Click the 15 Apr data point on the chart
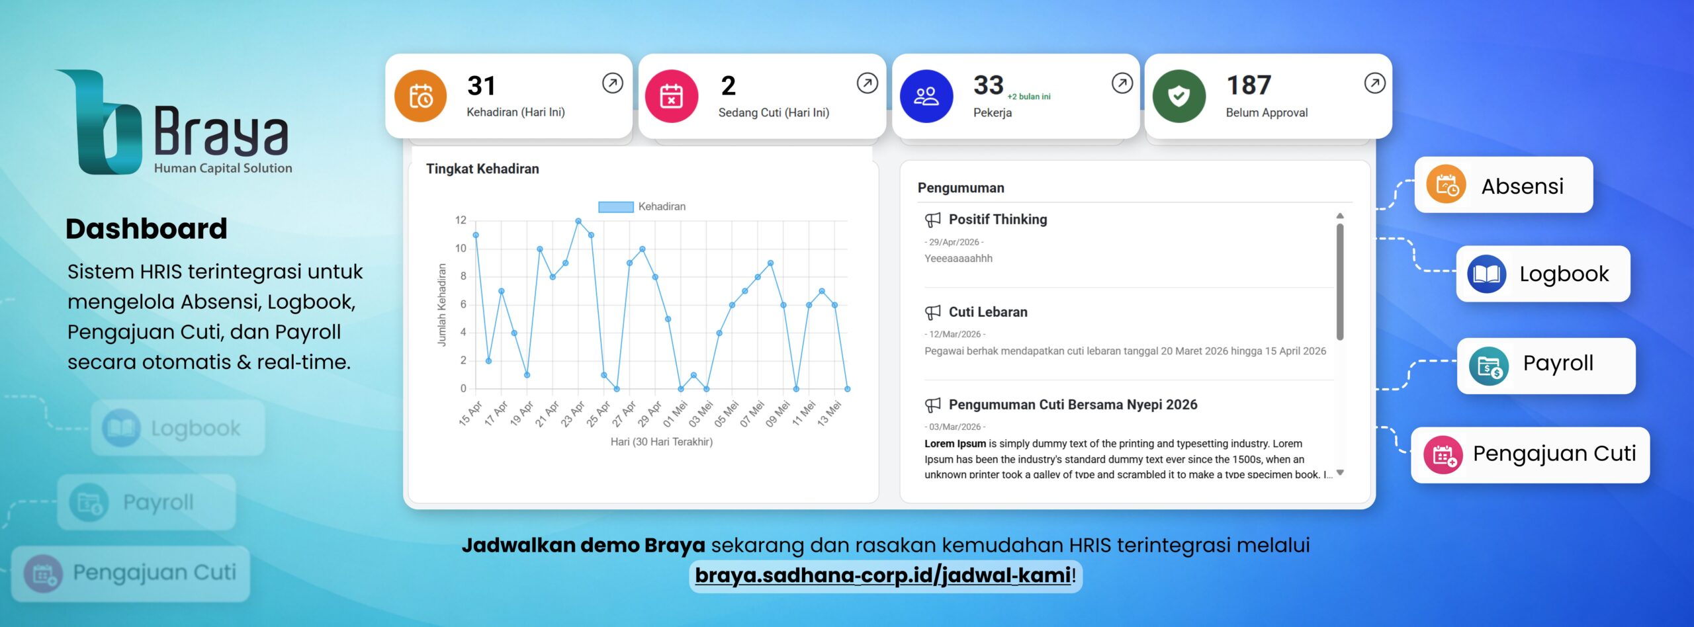This screenshot has width=1694, height=627. pyautogui.click(x=476, y=235)
